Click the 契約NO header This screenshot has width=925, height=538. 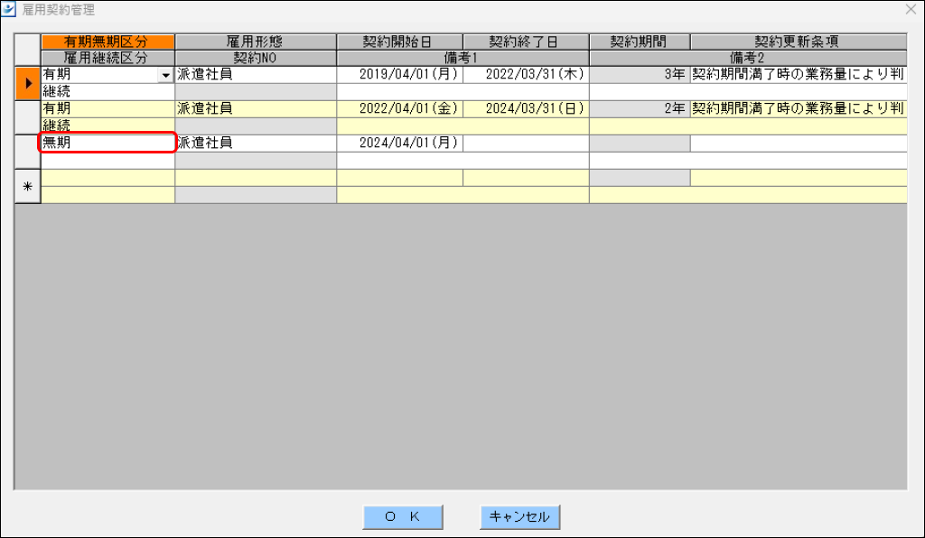point(256,58)
